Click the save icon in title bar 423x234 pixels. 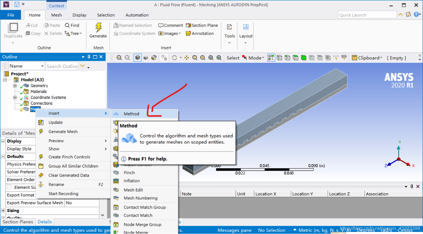point(17,5)
